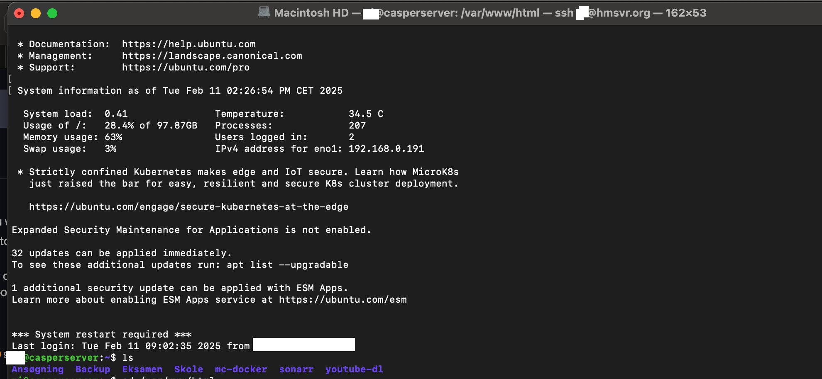Viewport: 822px width, 379px height.
Task: Click the Ansøgning directory name
Action: point(38,369)
